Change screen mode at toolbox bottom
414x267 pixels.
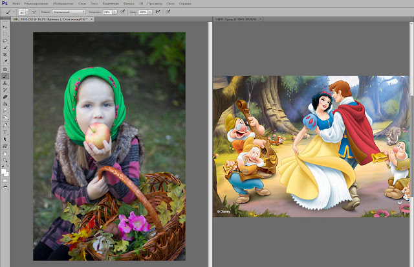click(5, 188)
